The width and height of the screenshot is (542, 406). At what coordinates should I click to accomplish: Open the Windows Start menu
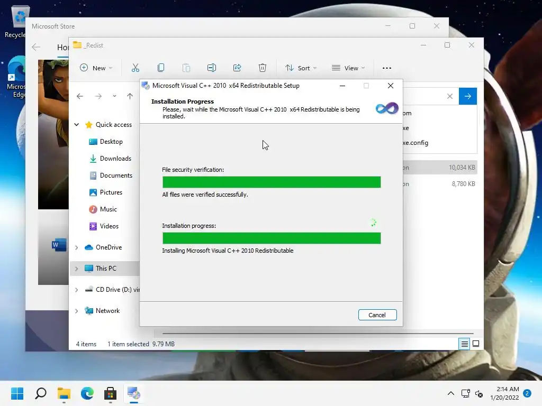tap(17, 393)
